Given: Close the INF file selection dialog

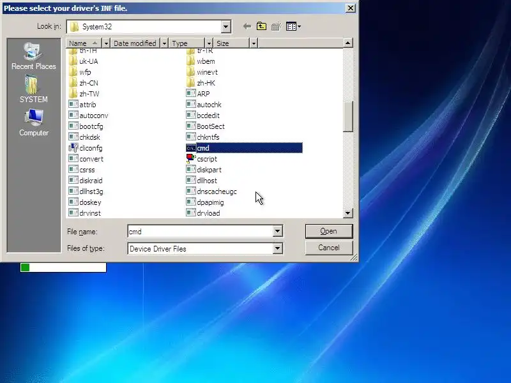Looking at the screenshot, I should (x=350, y=8).
